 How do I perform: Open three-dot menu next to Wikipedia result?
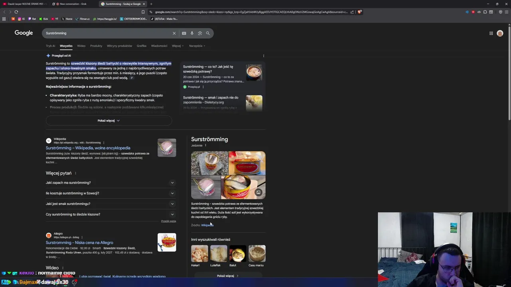pyautogui.click(x=104, y=143)
